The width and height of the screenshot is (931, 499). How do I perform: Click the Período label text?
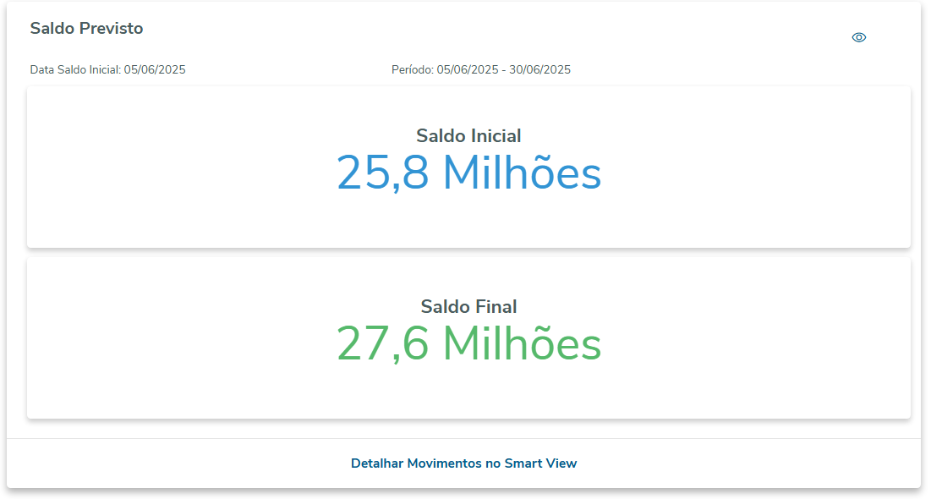[x=412, y=70]
